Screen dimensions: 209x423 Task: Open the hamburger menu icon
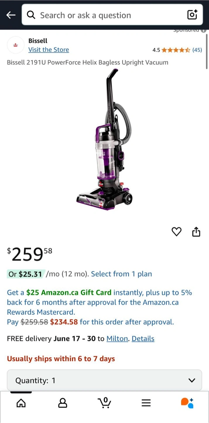[146, 403]
